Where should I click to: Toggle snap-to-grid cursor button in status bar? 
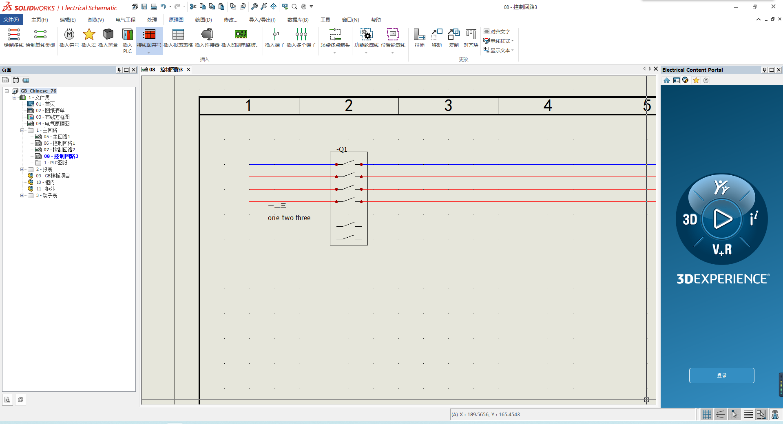(x=734, y=415)
